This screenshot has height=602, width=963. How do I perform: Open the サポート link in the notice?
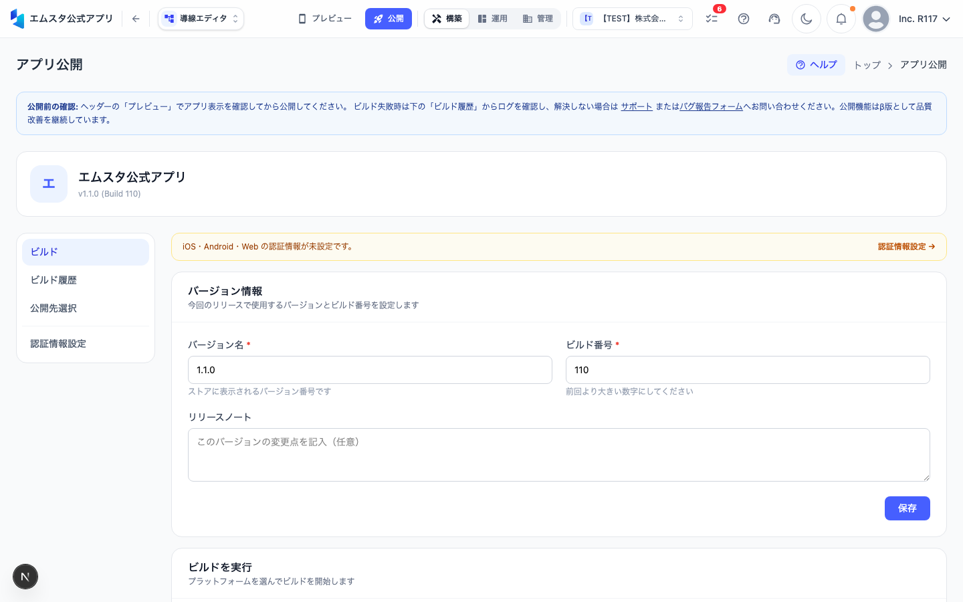(637, 106)
